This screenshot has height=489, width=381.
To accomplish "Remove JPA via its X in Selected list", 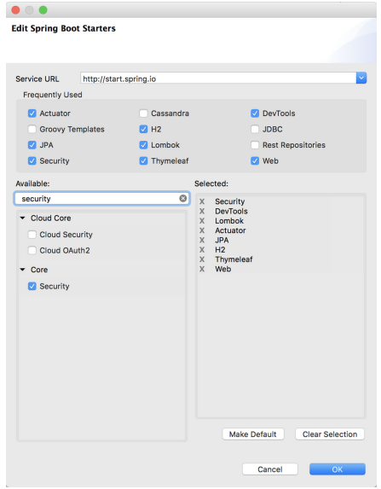I will 202,240.
